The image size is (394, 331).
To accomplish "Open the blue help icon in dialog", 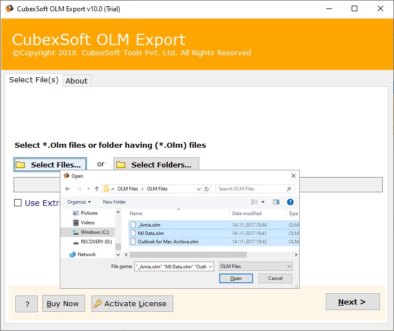I will point(290,202).
